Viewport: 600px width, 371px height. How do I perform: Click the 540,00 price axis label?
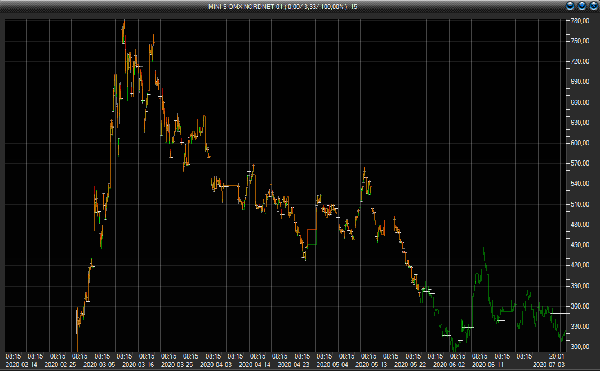[x=580, y=184]
